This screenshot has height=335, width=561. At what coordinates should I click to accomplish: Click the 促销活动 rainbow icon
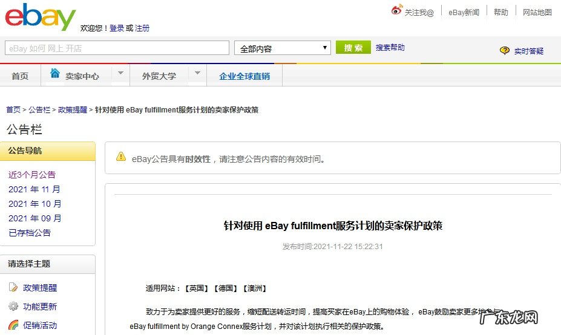[x=13, y=325]
